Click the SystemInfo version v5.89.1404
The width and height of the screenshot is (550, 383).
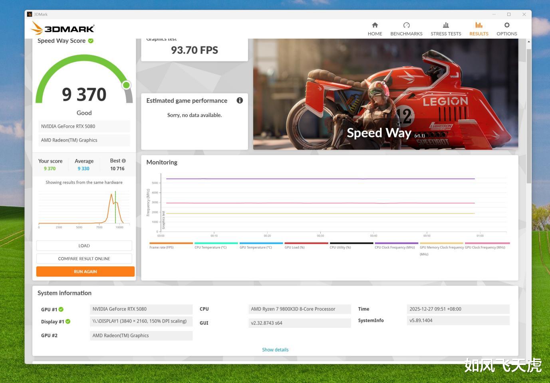(x=458, y=320)
